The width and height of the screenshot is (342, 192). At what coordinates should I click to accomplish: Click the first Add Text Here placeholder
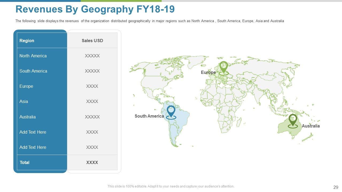pos(33,132)
